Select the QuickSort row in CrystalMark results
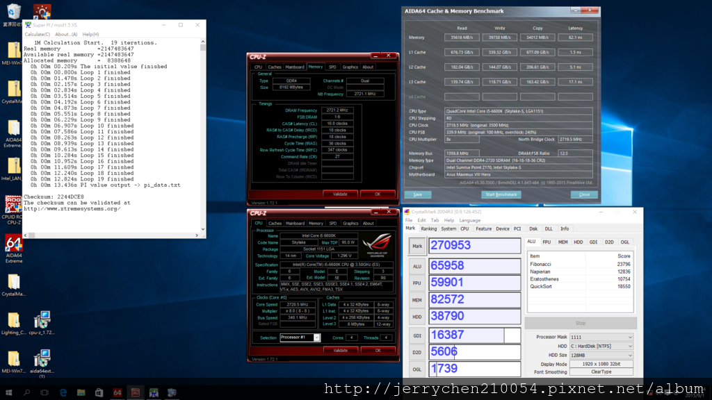The image size is (712, 400). (x=580, y=287)
